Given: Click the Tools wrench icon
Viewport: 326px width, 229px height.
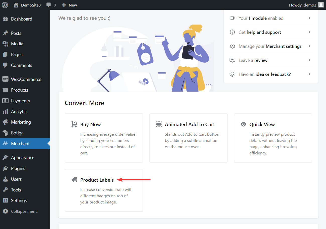Looking at the screenshot, I should click(x=5, y=190).
